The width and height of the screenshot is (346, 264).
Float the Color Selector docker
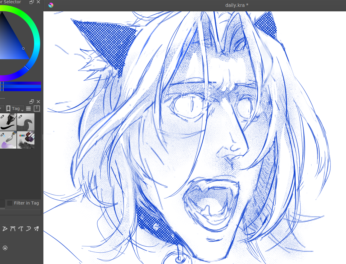point(32,2)
